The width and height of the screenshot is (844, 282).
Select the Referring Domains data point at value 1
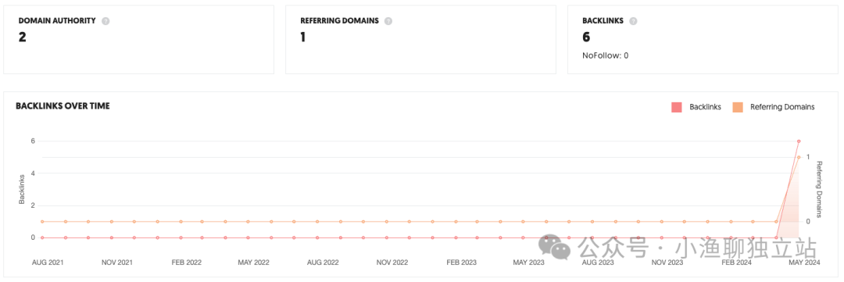click(x=799, y=157)
